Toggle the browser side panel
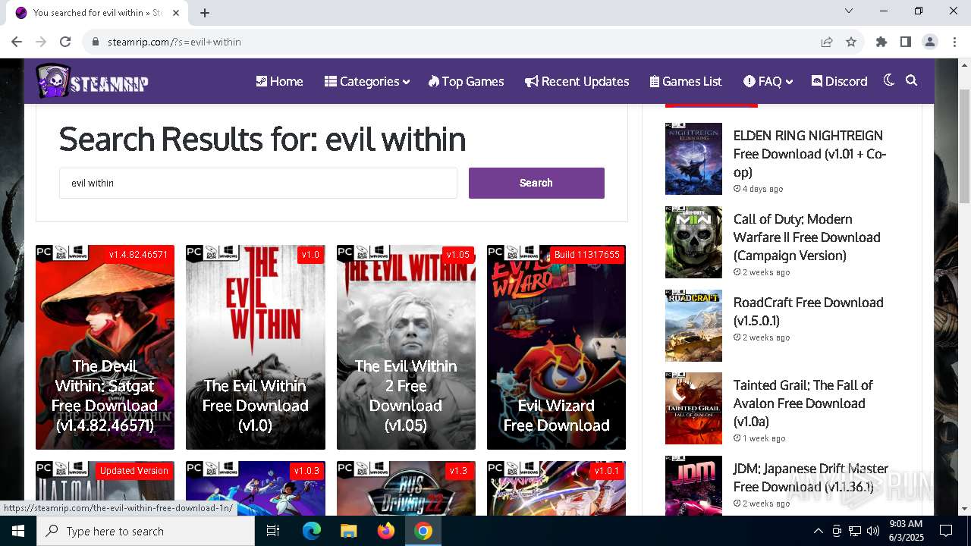Screen dimensions: 971x546 pyautogui.click(x=906, y=42)
